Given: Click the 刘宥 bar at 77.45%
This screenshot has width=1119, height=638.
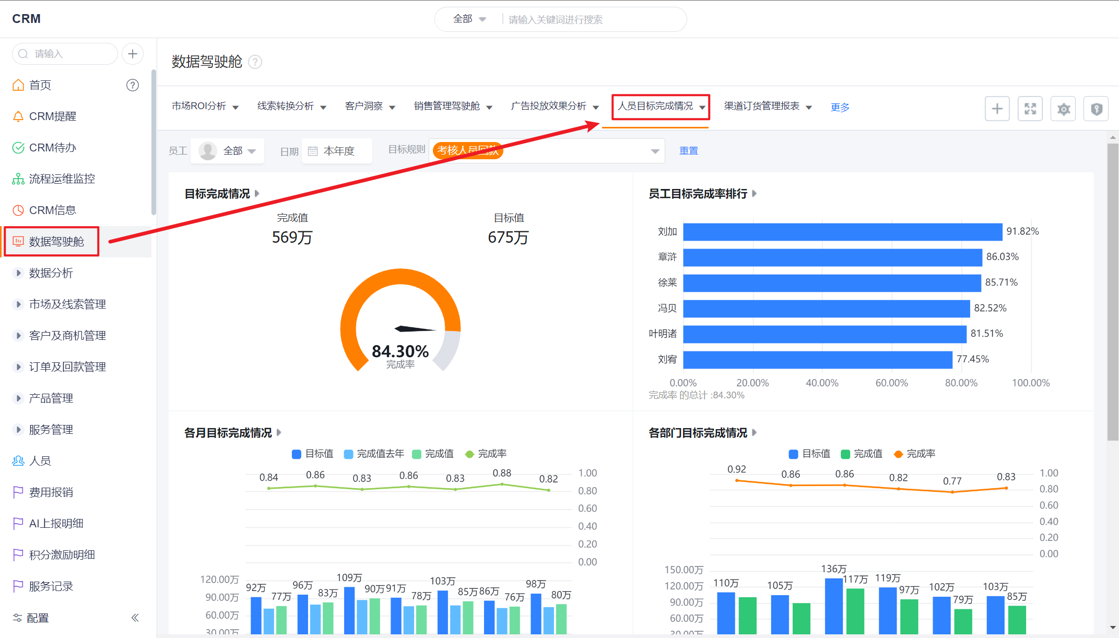Looking at the screenshot, I should point(818,360).
